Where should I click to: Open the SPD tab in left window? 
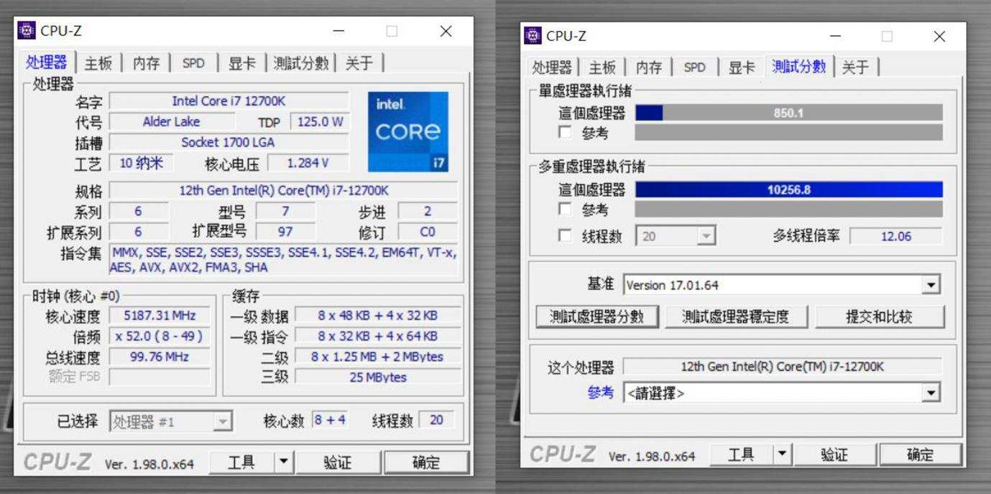point(192,62)
